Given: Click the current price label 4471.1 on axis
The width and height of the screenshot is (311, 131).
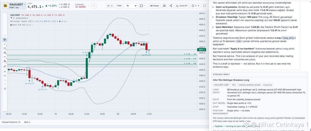Looking at the screenshot, I should click(x=202, y=50).
